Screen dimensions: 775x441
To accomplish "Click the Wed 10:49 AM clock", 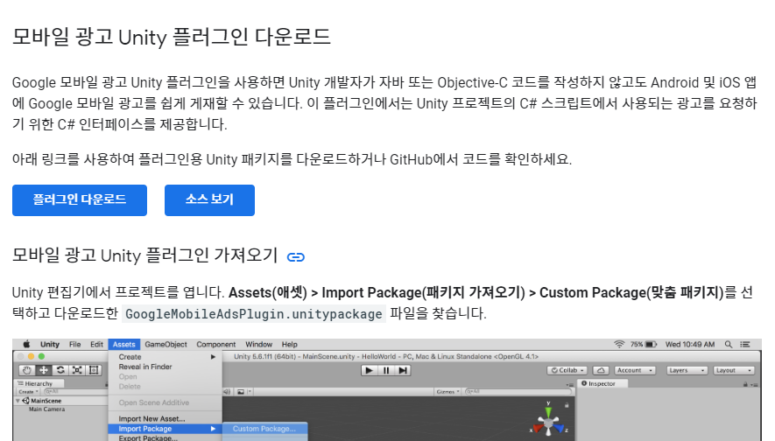I will 690,344.
